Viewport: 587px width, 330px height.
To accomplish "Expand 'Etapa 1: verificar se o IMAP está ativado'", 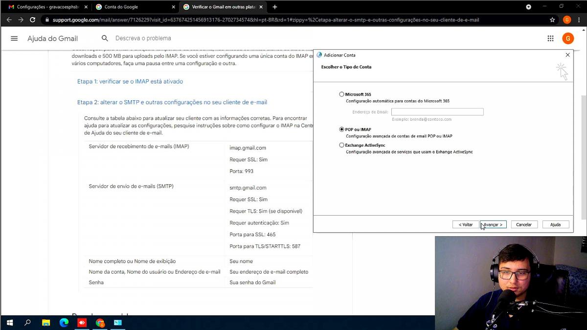I will [x=130, y=82].
